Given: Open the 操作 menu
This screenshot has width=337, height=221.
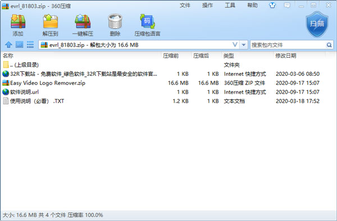Looking at the screenshot, I should (x=207, y=6).
